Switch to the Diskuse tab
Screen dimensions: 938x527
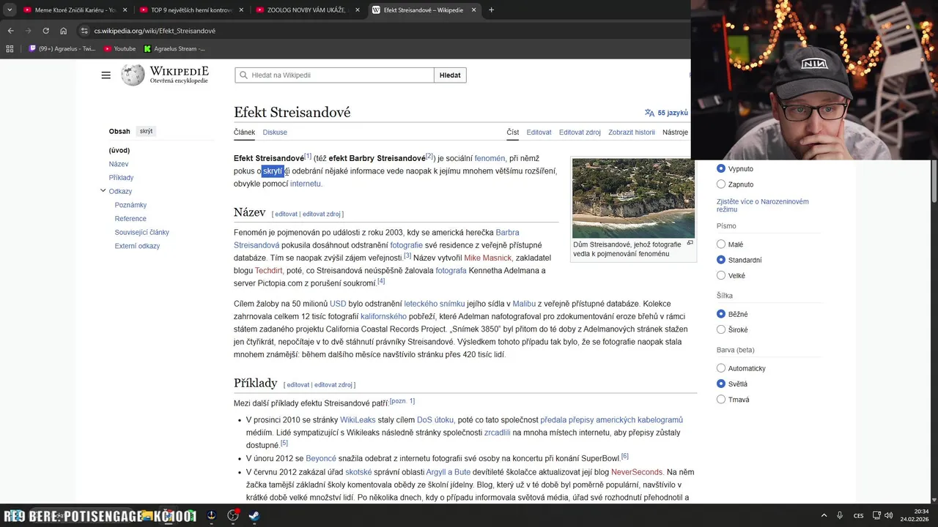tap(275, 132)
